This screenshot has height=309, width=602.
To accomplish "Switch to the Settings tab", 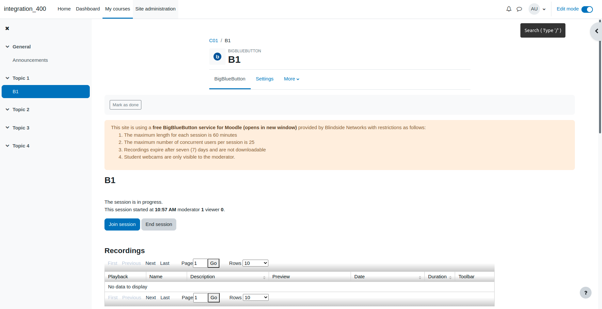I will pyautogui.click(x=264, y=79).
